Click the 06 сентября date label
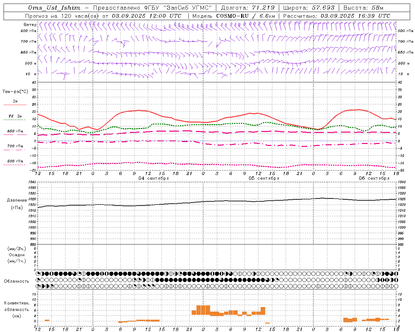The image size is (415, 332). click(374, 178)
